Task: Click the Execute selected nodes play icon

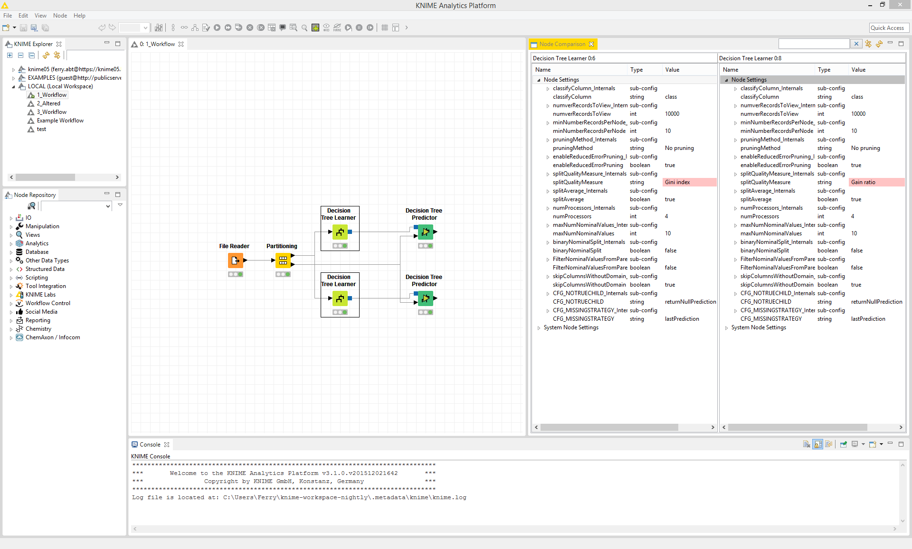Action: [x=217, y=28]
